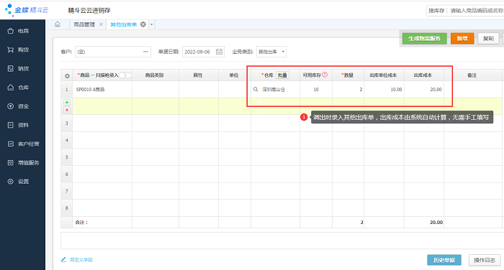Click the 生成物流服务 button
Viewport: 504px width, 270px height.
(424, 39)
